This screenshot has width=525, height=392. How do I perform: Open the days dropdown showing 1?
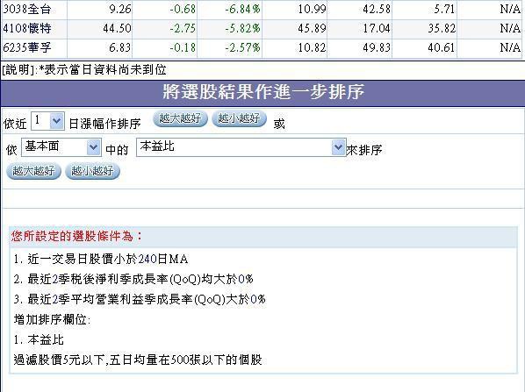[x=47, y=121]
